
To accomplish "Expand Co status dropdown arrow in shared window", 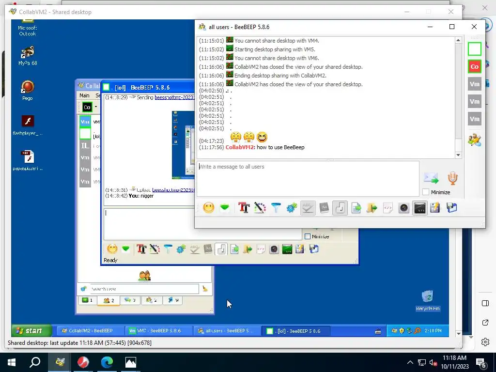I will click(x=96, y=107).
